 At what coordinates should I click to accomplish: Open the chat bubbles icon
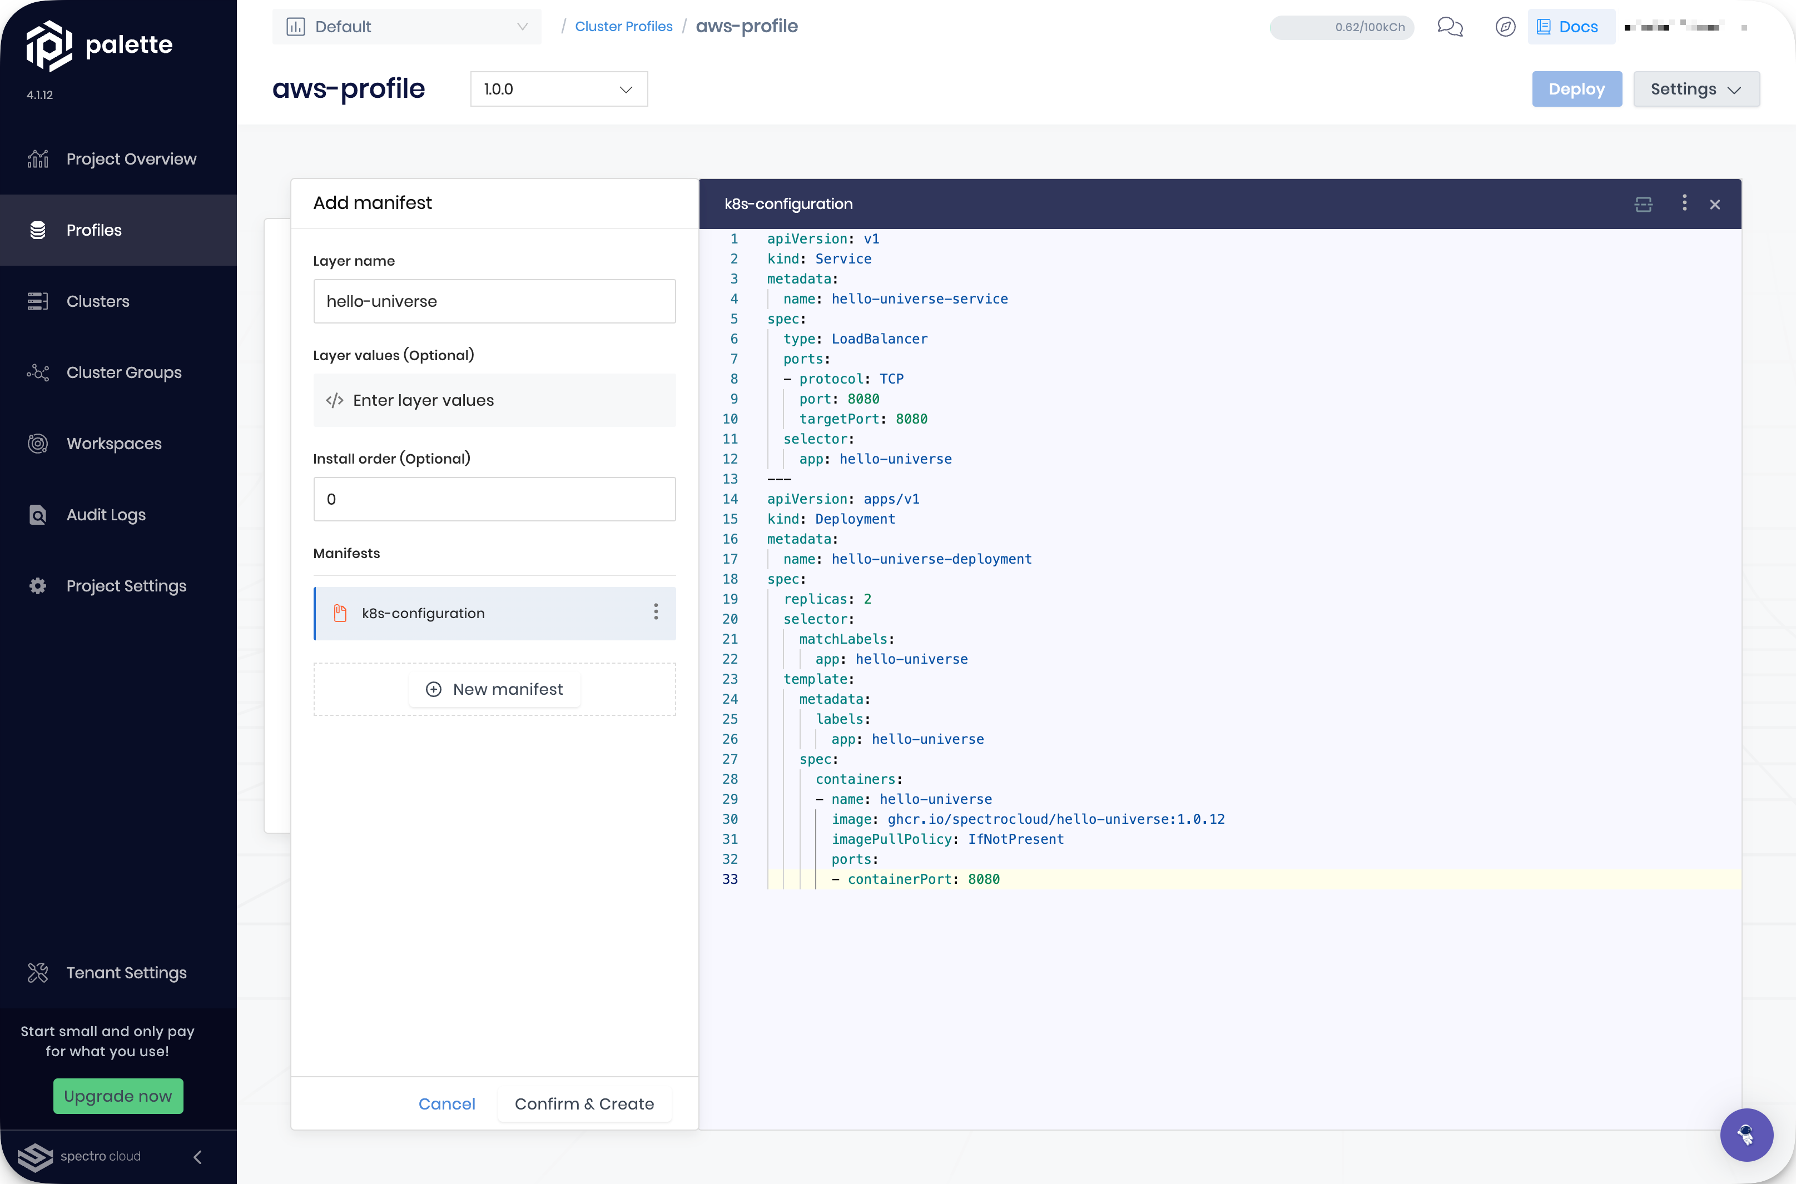coord(1450,27)
